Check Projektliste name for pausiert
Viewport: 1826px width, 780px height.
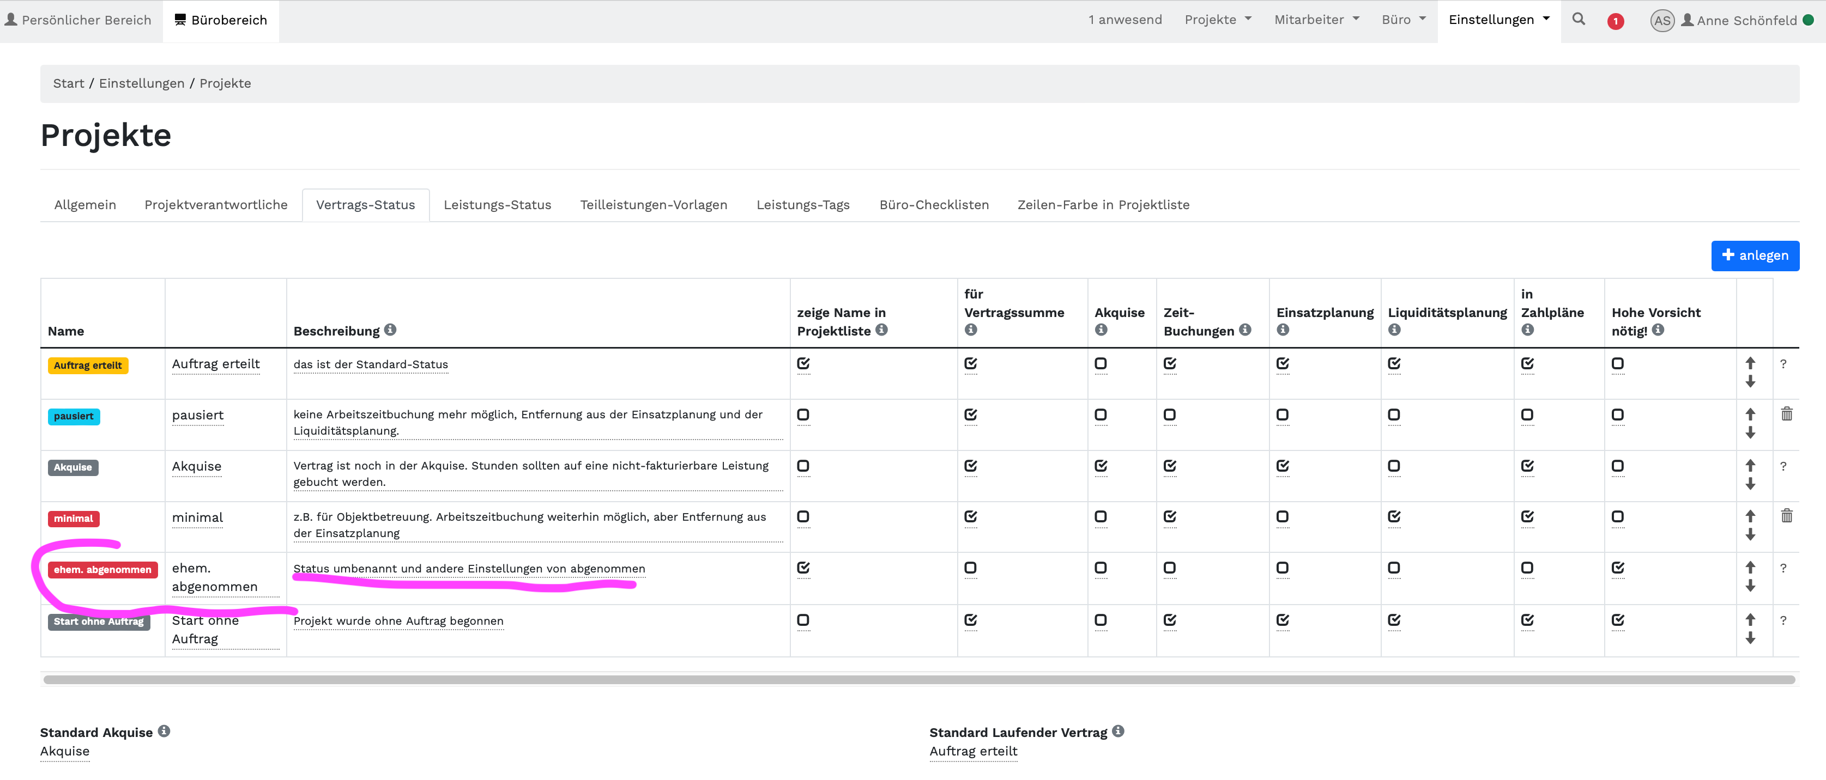point(803,415)
